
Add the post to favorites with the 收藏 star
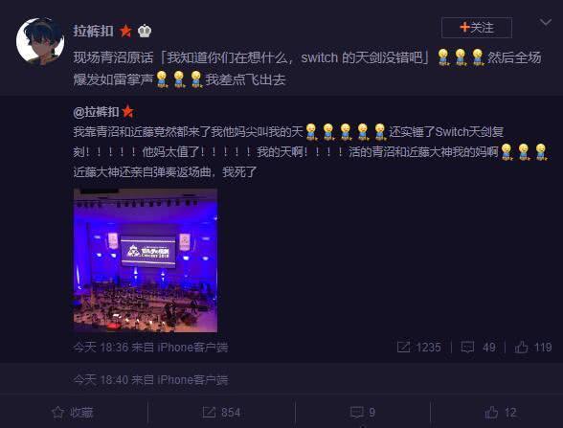tap(73, 412)
